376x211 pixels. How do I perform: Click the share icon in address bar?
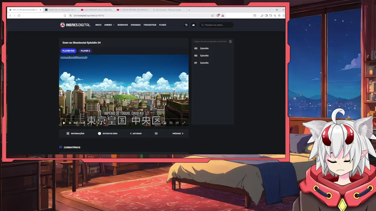(x=212, y=16)
